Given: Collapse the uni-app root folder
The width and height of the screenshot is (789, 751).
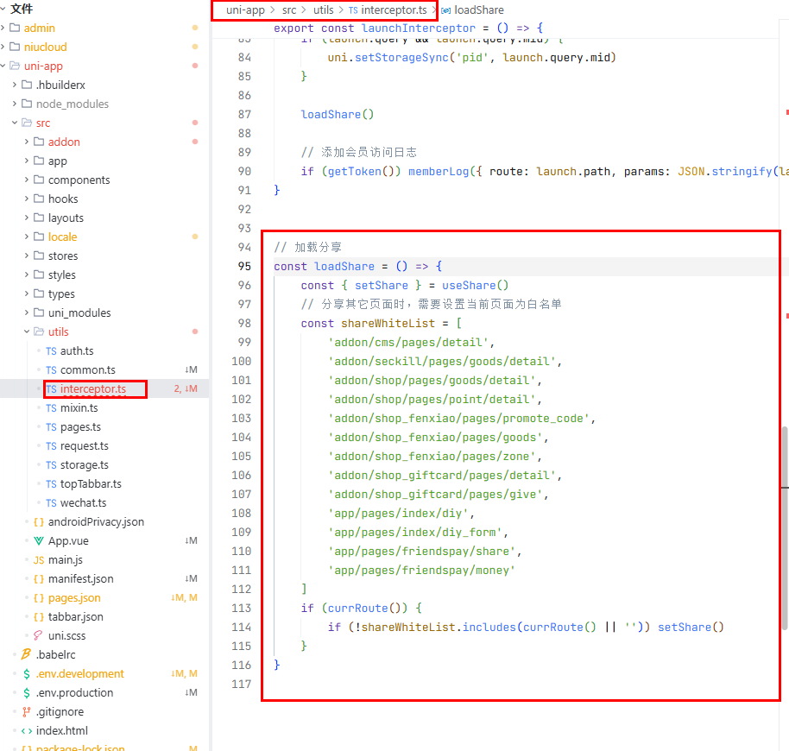Looking at the screenshot, I should [x=3, y=66].
